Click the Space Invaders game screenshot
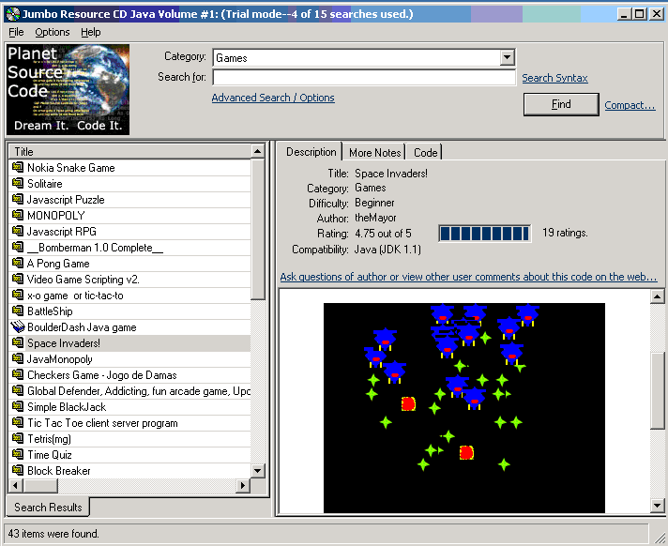The height and width of the screenshot is (546, 668). (x=463, y=407)
